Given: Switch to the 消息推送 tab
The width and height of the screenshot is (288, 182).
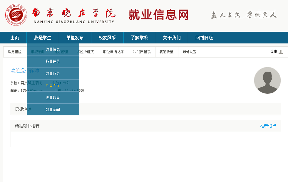Looking at the screenshot, I should (15, 52).
